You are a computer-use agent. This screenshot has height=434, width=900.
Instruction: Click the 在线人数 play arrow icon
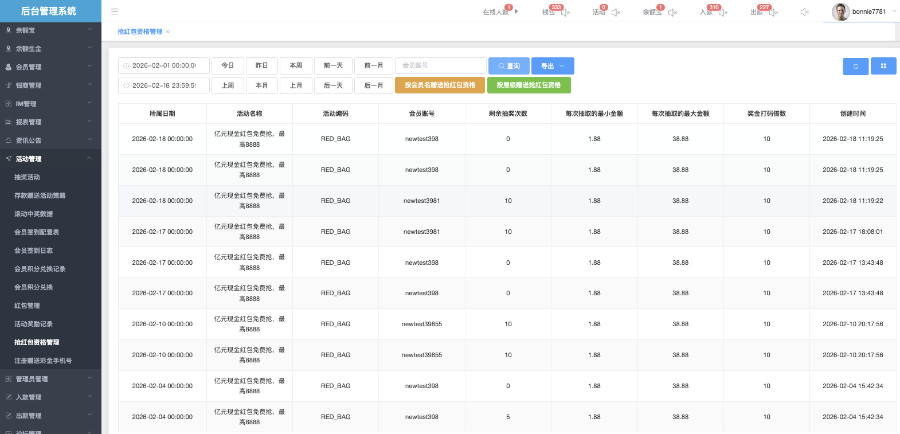[516, 11]
